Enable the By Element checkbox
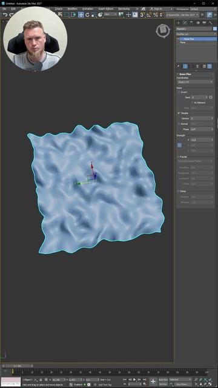 click(x=193, y=102)
